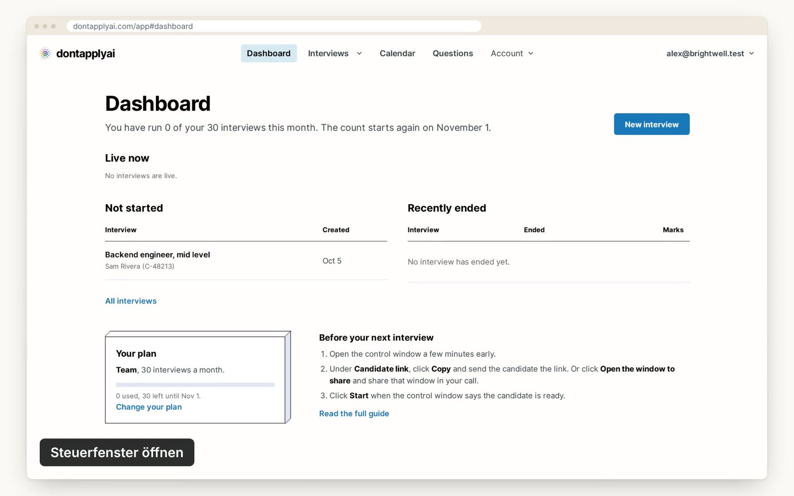Open the Read the full guide link

click(354, 414)
